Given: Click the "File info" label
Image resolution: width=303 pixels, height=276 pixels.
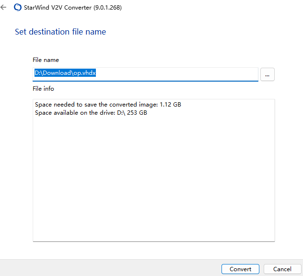Looking at the screenshot, I should pyautogui.click(x=43, y=89).
